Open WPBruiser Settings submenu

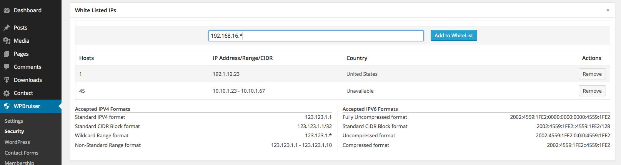pyautogui.click(x=14, y=121)
